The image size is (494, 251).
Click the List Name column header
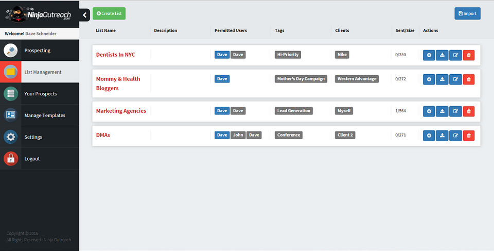tap(105, 30)
